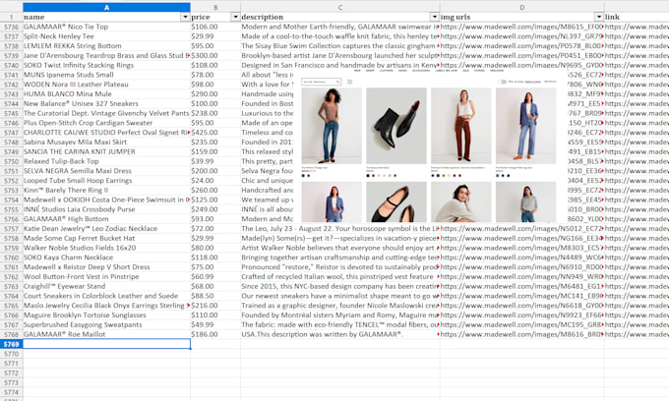Open the gray sweater model thumbnail

coord(525,202)
